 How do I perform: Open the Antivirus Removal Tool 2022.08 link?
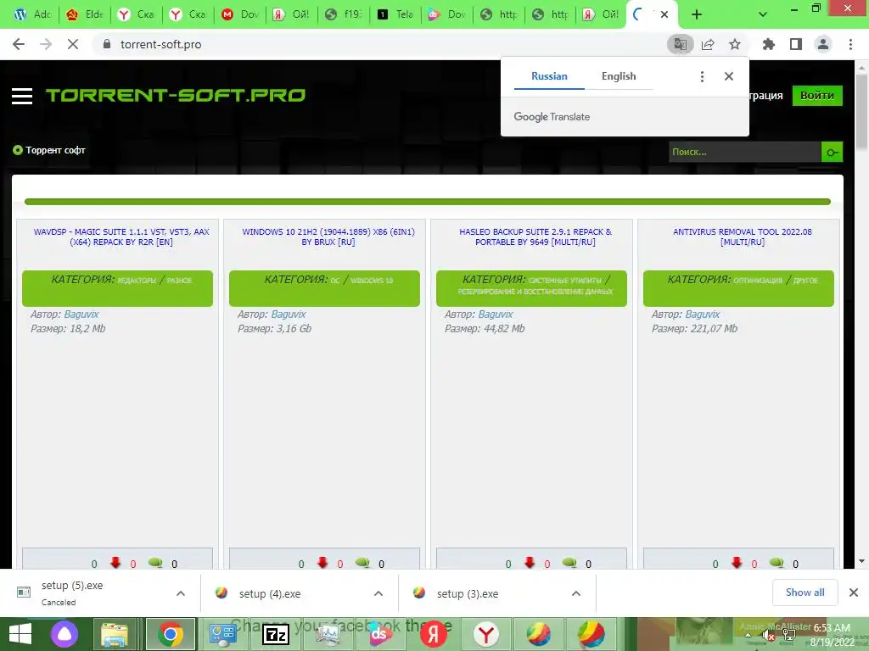[x=742, y=237]
